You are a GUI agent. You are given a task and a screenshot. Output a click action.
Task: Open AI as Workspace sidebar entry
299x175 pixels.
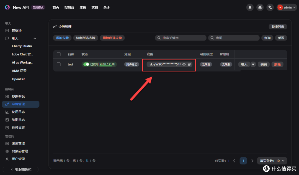pyautogui.click(x=22, y=62)
